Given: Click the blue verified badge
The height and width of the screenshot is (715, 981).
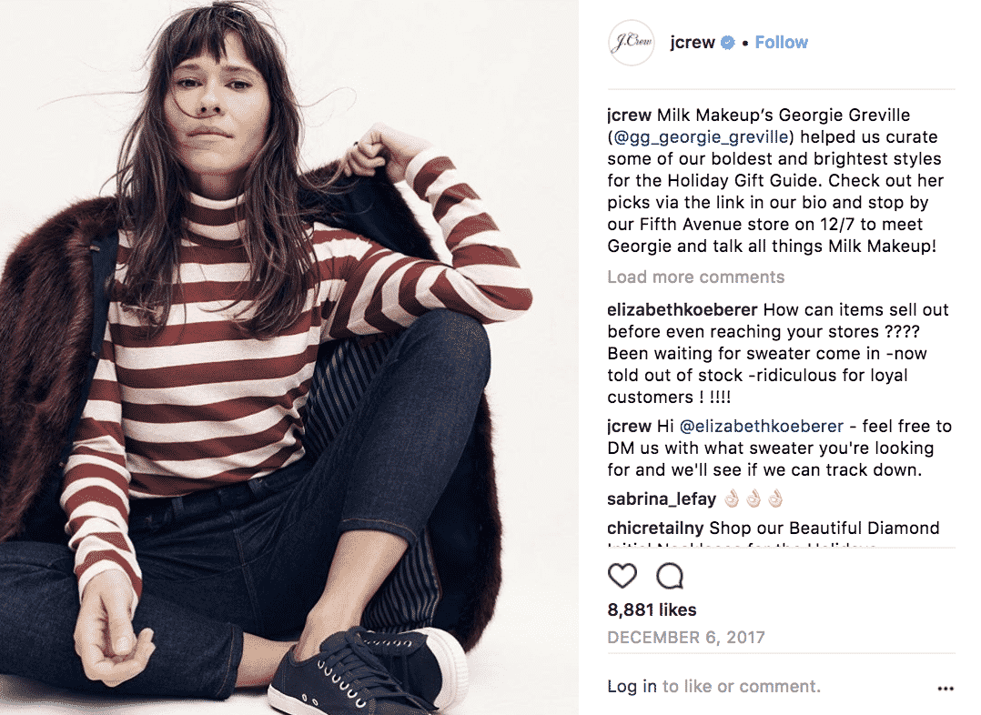Looking at the screenshot, I should [x=727, y=43].
